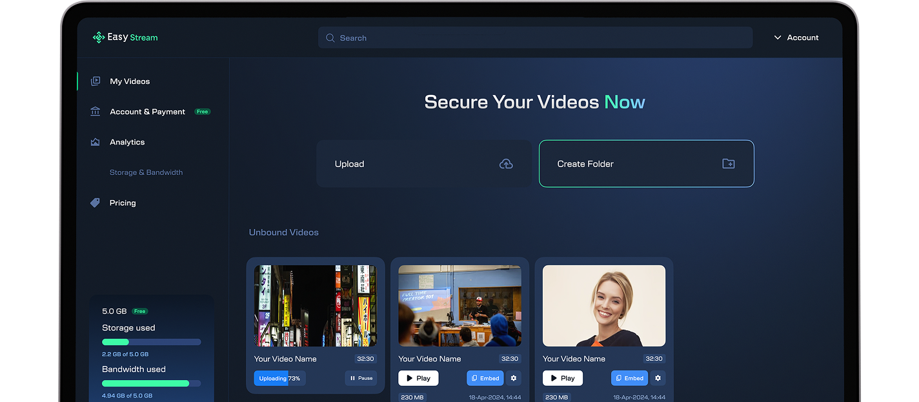
Task: Click the Create Folder button
Action: tap(646, 164)
